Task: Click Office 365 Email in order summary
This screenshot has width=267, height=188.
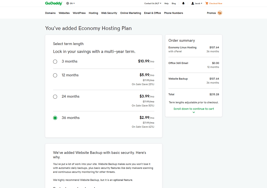Action: (178, 63)
